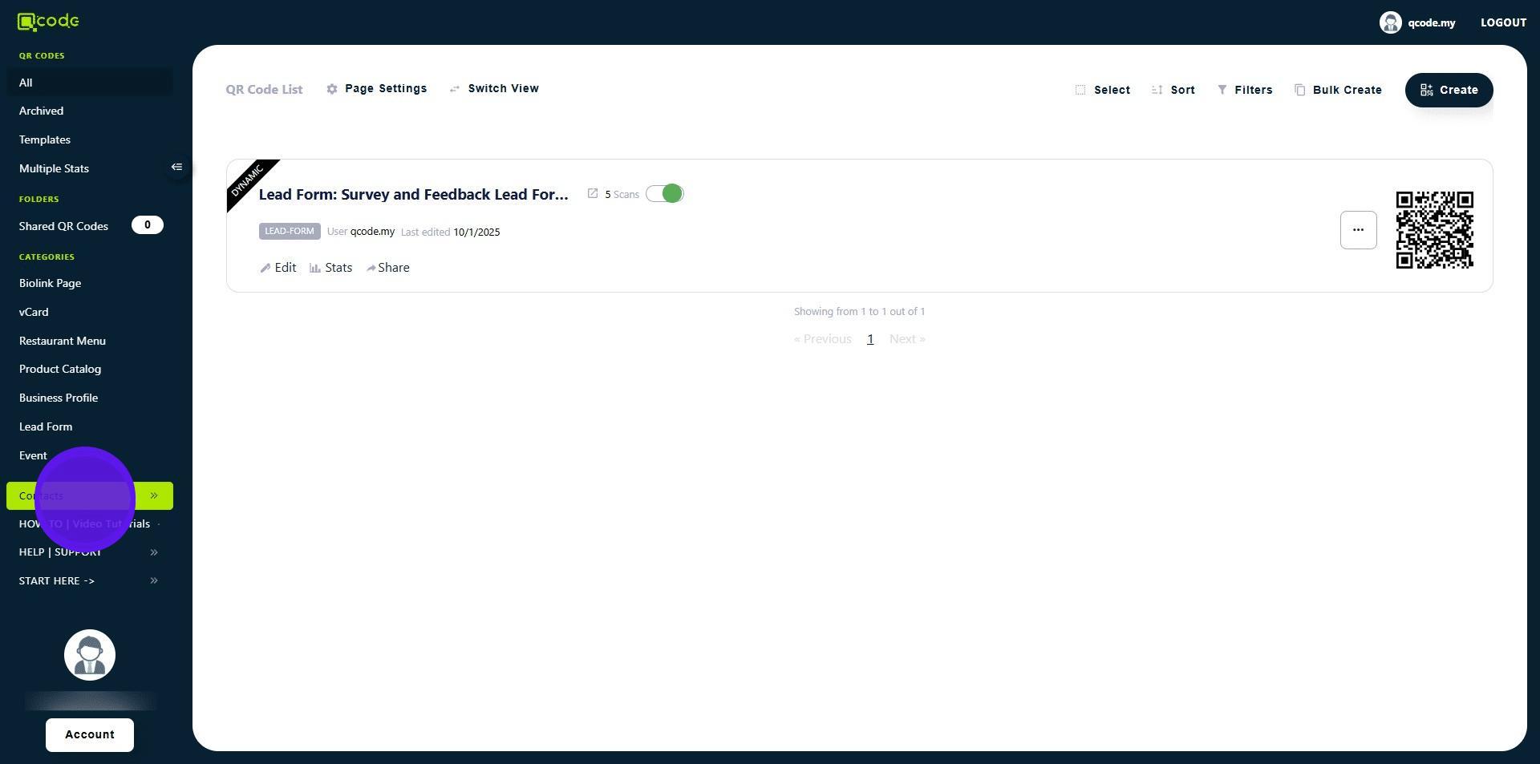Open Multiple Stats

point(54,168)
